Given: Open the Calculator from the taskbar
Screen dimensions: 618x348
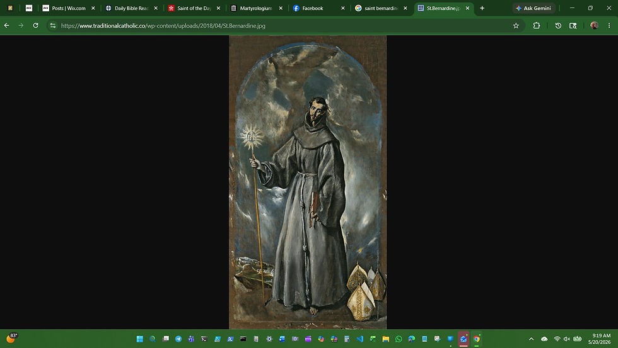Looking at the screenshot, I should [x=347, y=339].
